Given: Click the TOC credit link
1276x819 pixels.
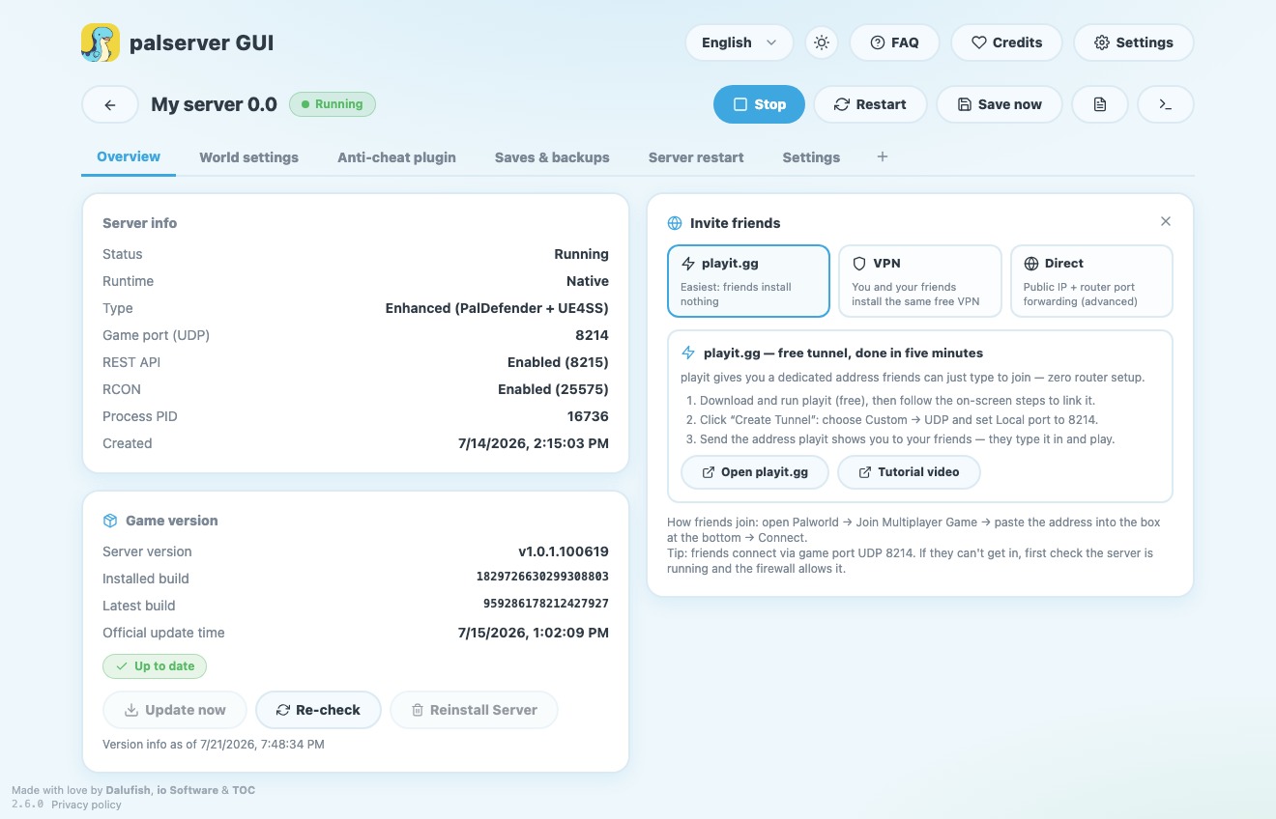Looking at the screenshot, I should click(x=244, y=790).
